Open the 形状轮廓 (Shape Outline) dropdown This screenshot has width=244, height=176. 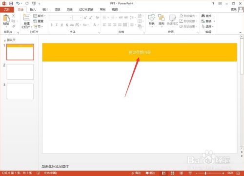pos(188,21)
